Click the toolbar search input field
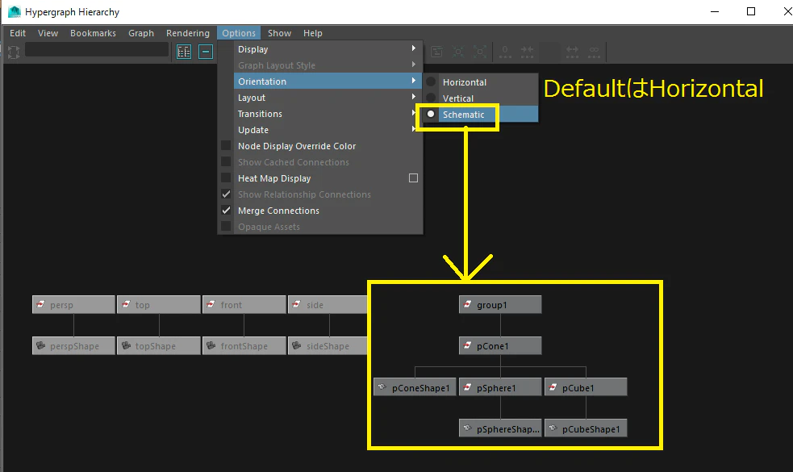The width and height of the screenshot is (793, 472). point(97,49)
